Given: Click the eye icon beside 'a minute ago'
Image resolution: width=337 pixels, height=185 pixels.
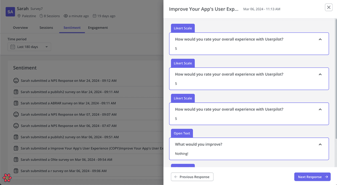Looking at the screenshot, I should pyautogui.click(x=66, y=16).
